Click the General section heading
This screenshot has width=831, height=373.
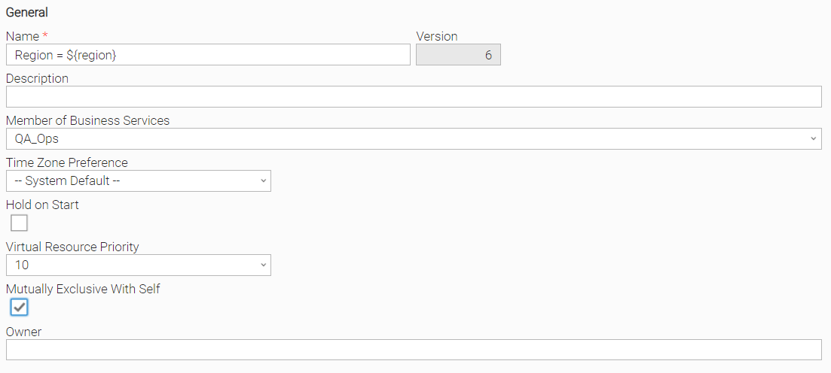click(26, 13)
